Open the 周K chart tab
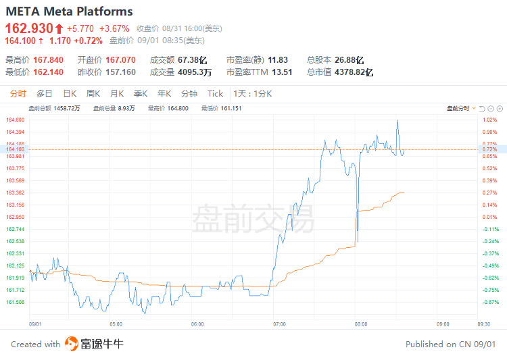This screenshot has width=507, height=358. coord(93,94)
